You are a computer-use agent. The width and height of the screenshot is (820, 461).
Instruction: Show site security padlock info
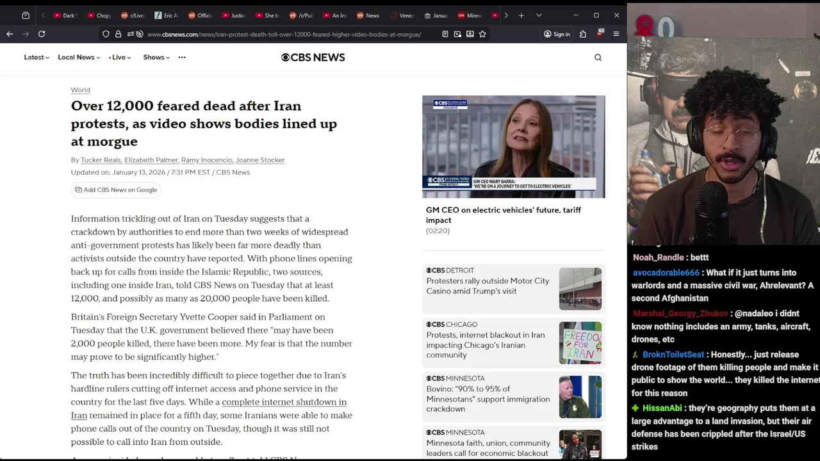point(118,34)
